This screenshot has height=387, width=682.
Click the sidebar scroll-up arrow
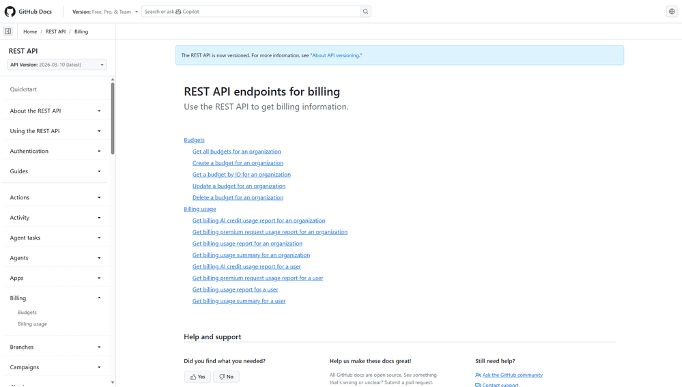(113, 80)
